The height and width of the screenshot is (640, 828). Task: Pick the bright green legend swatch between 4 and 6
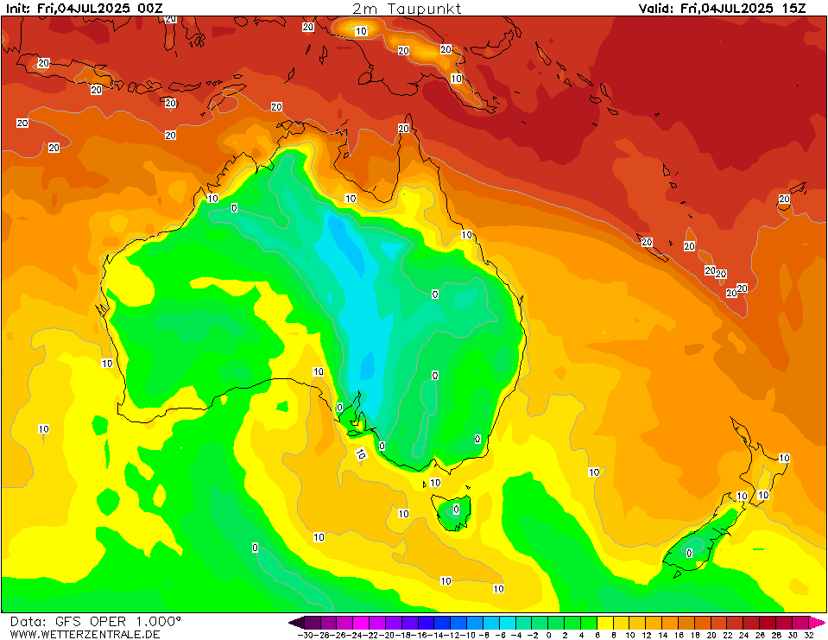pos(590,623)
